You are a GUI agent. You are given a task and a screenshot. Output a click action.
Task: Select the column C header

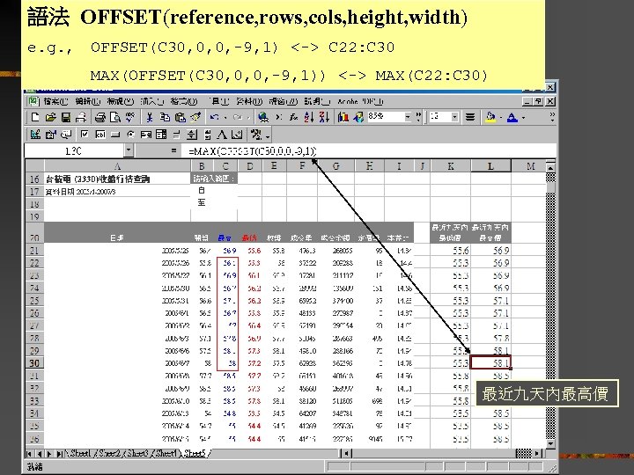click(x=225, y=166)
